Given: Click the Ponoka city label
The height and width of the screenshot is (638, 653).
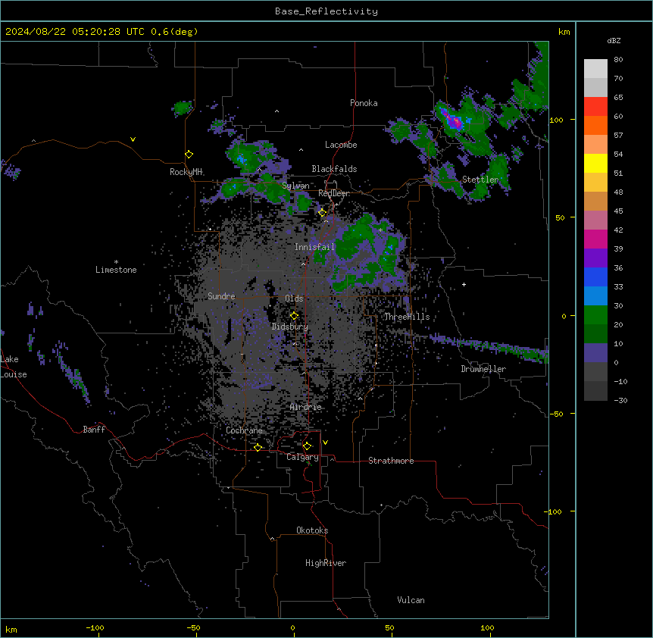Looking at the screenshot, I should click(364, 103).
